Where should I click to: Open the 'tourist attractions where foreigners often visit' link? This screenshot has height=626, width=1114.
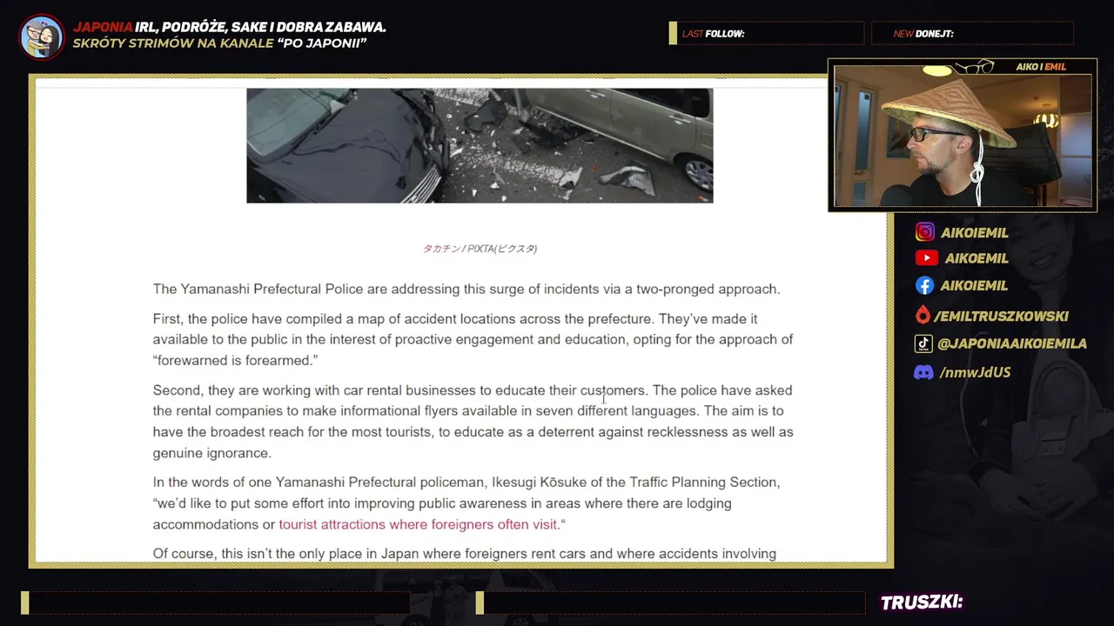coord(418,524)
